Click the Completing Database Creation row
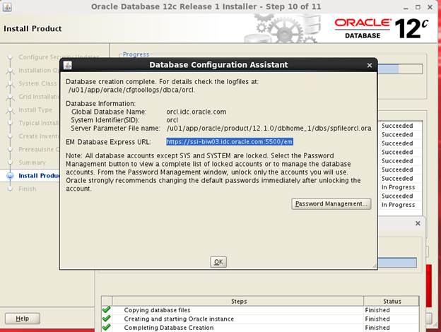 pyautogui.click(x=260, y=328)
